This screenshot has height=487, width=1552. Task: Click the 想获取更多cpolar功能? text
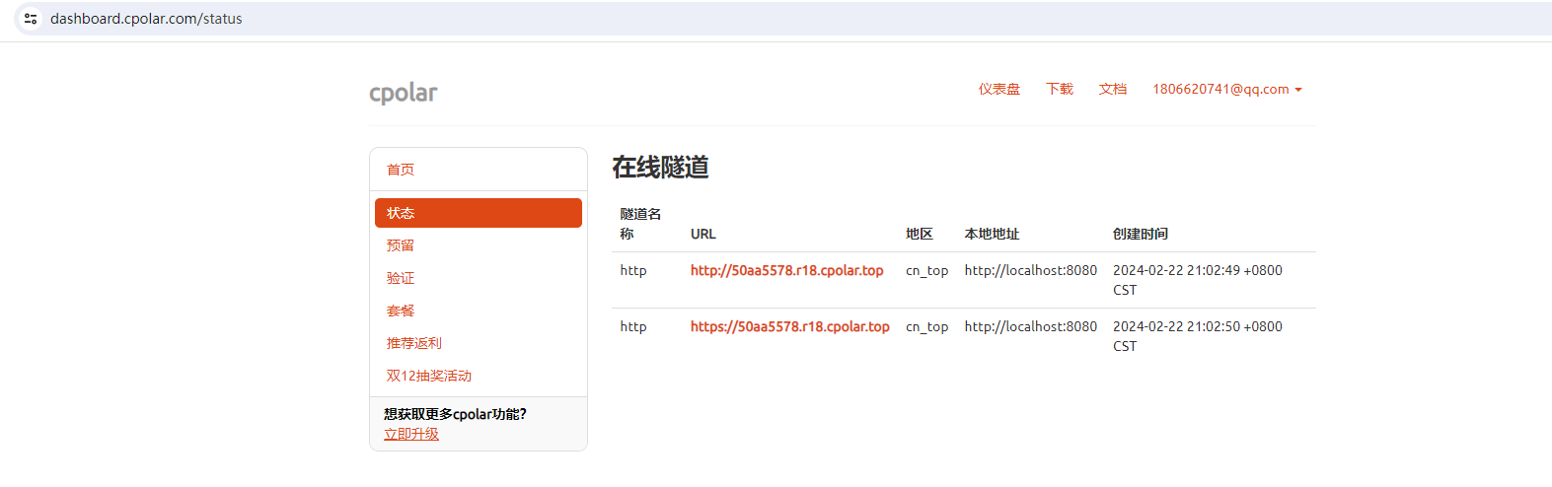tap(455, 414)
